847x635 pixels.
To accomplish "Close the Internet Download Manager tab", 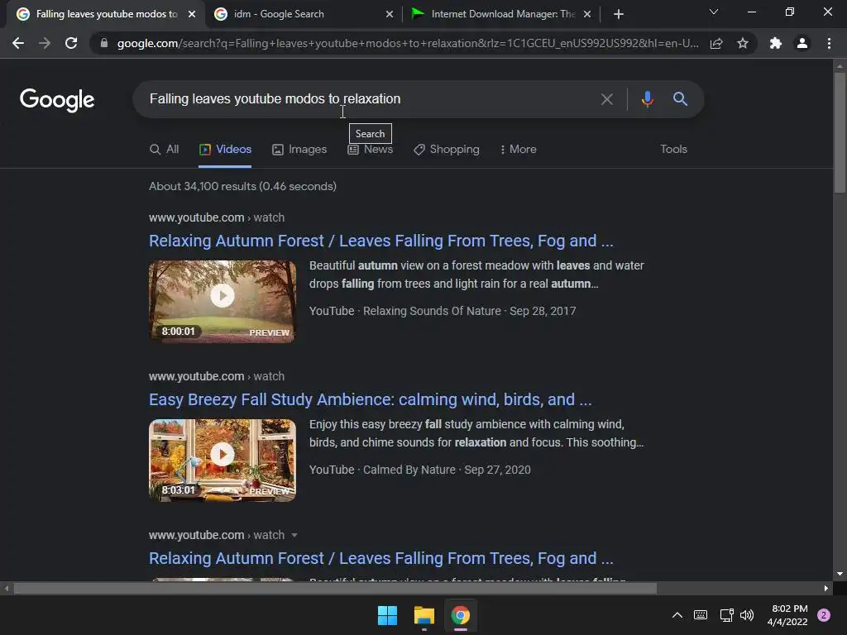I will pos(587,14).
